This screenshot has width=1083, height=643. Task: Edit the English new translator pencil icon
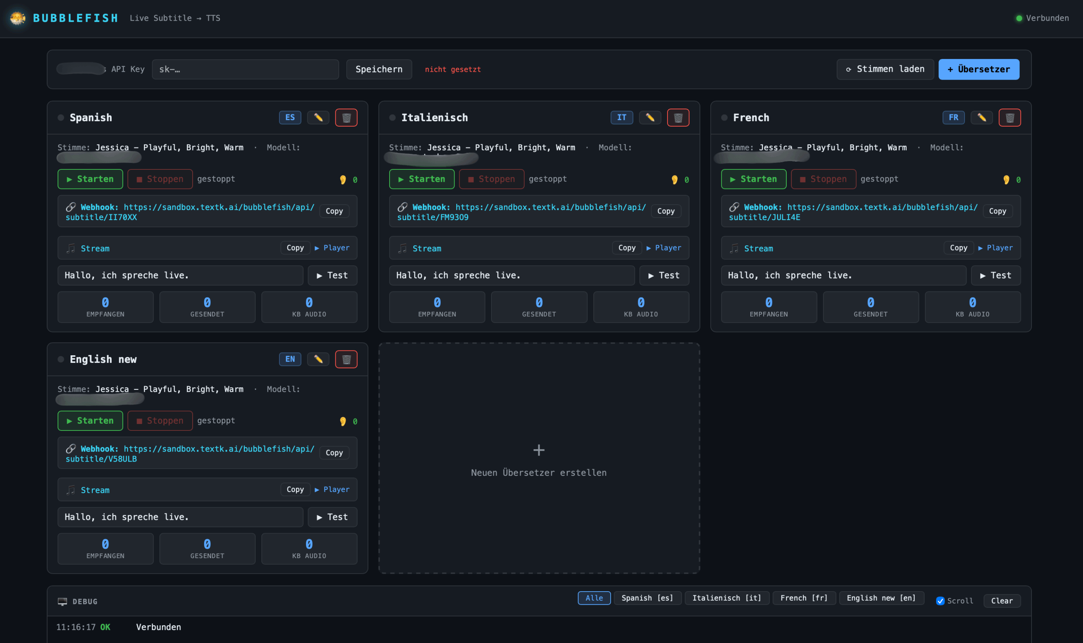pyautogui.click(x=318, y=359)
